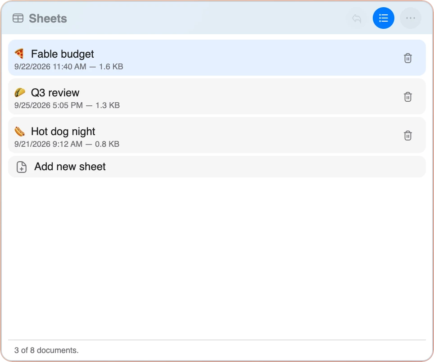Click the new document plus icon
This screenshot has width=434, height=362.
click(22, 167)
